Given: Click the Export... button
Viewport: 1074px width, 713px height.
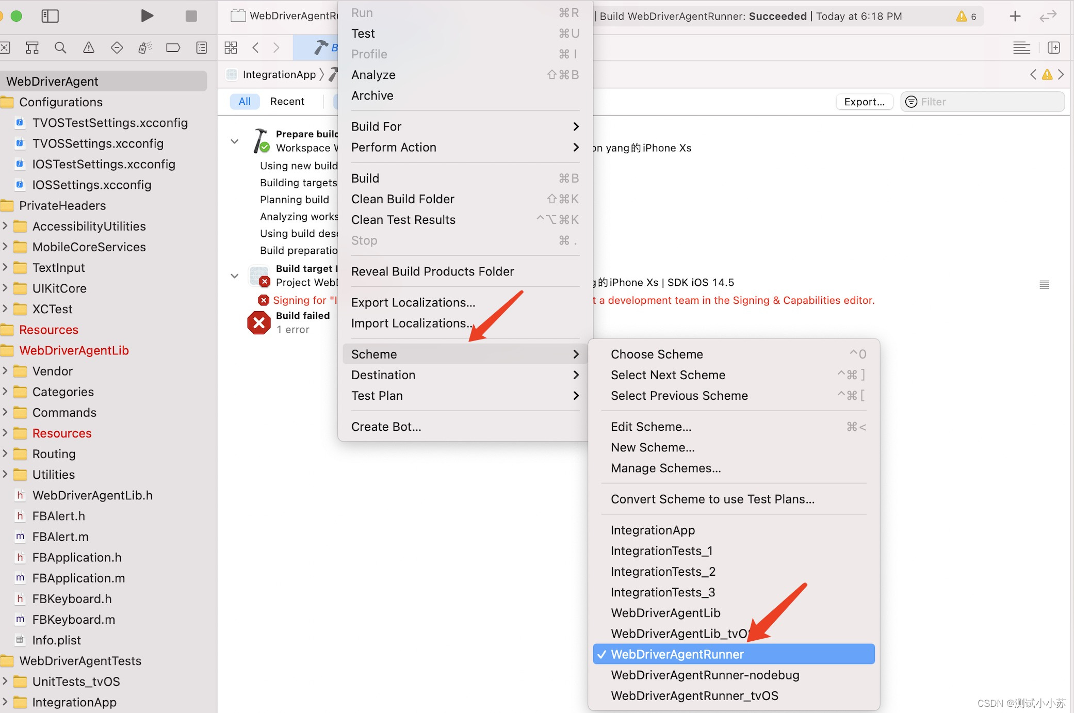Looking at the screenshot, I should (864, 102).
